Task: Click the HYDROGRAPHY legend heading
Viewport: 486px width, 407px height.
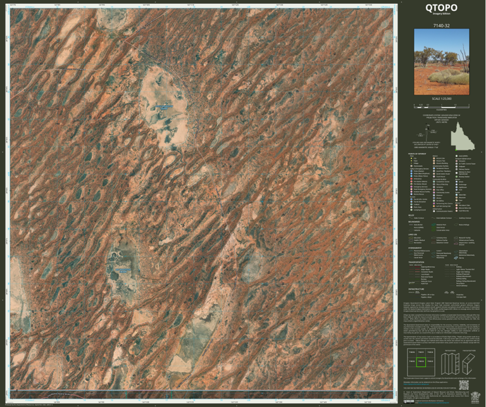Action: click(x=414, y=248)
